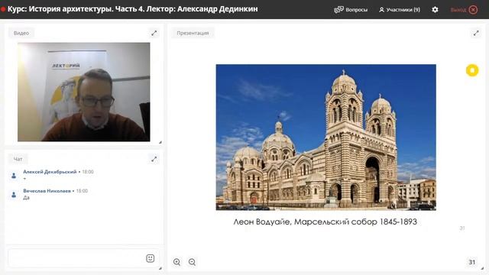Click avatar icon of Алексей Декабрьский
The width and height of the screenshot is (489, 275).
[x=14, y=176]
